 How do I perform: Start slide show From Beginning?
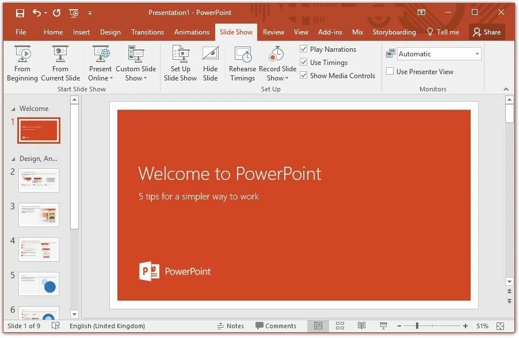coord(22,63)
